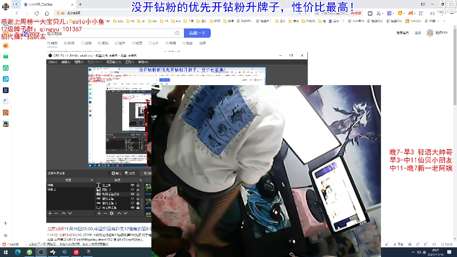Open Baidu homepage link at top right
The height and width of the screenshot is (257, 457).
[x=403, y=33]
